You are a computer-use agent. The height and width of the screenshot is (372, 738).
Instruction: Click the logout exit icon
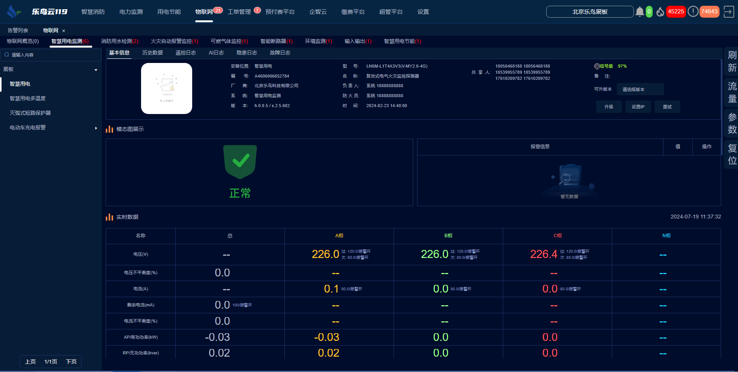coord(728,12)
